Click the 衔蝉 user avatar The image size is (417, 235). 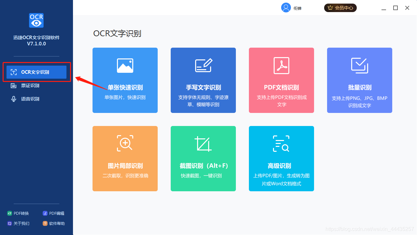[286, 8]
